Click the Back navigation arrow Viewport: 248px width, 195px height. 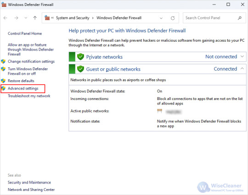pyautogui.click(x=6, y=18)
